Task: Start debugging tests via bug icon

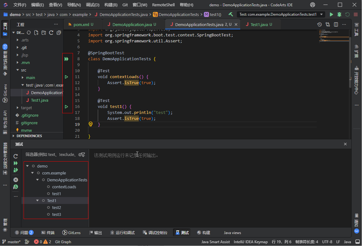Action: (x=15, y=170)
